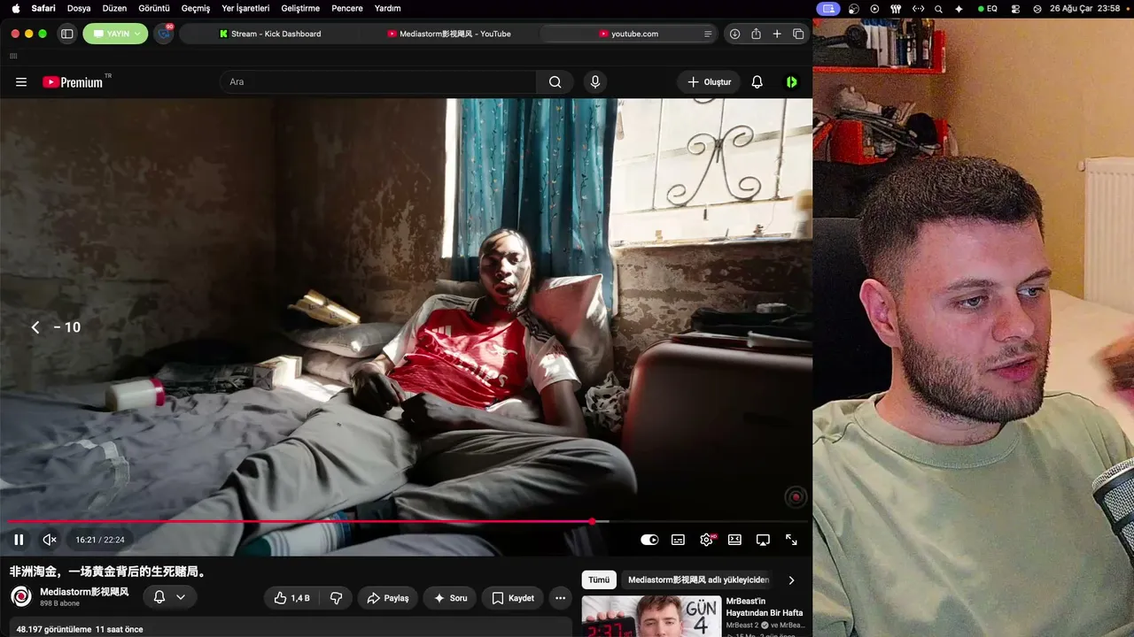Screen dimensions: 1134x637
Task: Click the red channel watermark in video
Action: pyautogui.click(x=796, y=497)
